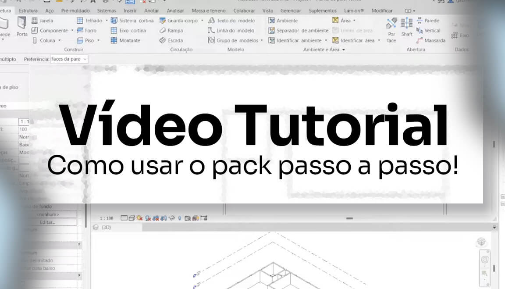
Task: Choose the Rampa tool
Action: [x=163, y=31]
